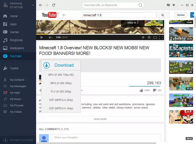The width and height of the screenshot is (196, 144).
Task: Open the Home section in sidebar
Action: [14, 16]
